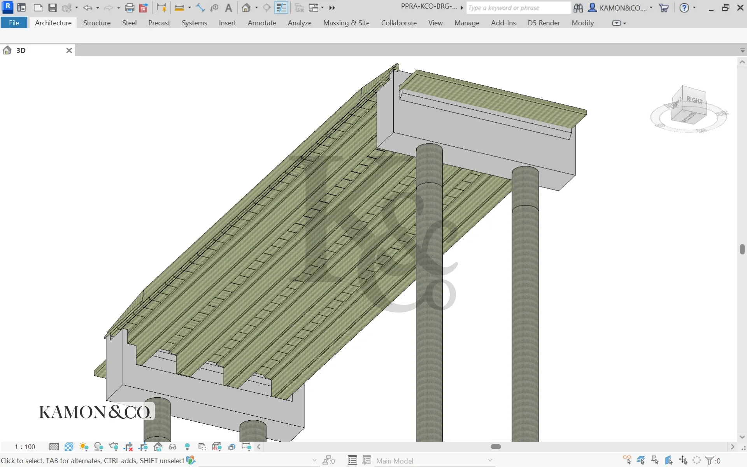Toggle Select Links in status bar

[627, 460]
